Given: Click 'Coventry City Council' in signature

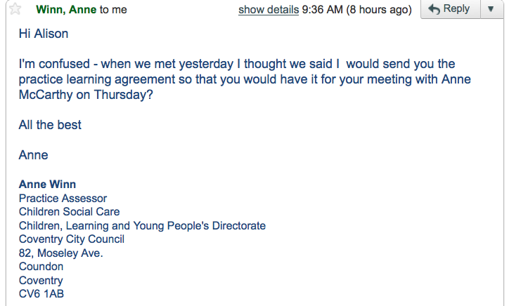Looking at the screenshot, I should pos(71,239).
